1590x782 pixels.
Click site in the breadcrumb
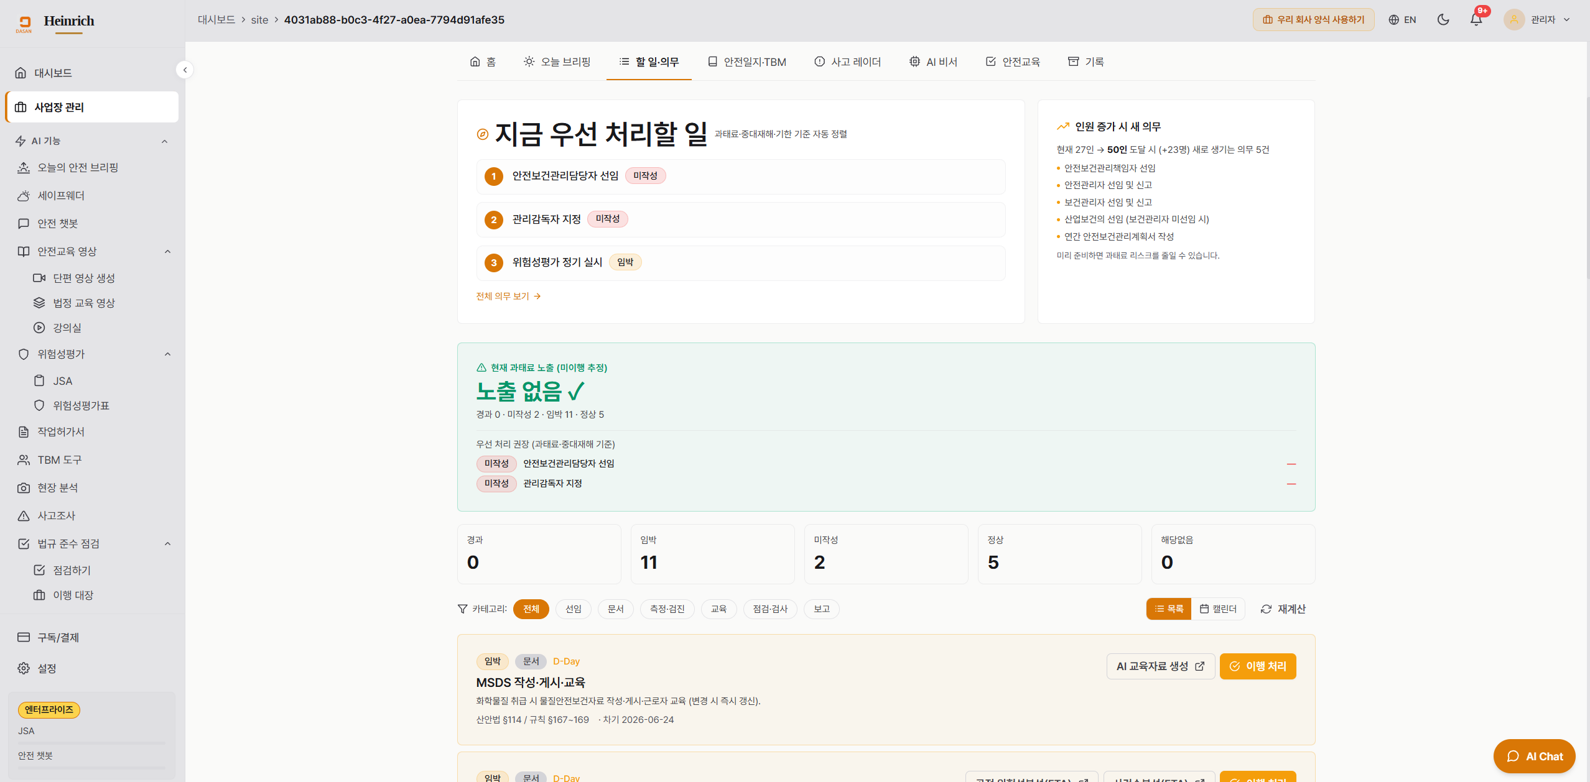(259, 20)
